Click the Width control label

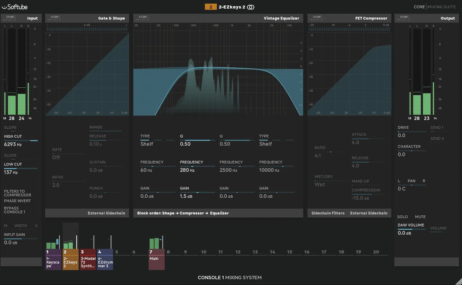click(21, 226)
